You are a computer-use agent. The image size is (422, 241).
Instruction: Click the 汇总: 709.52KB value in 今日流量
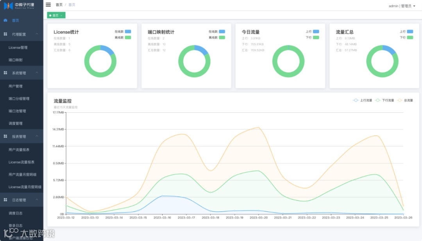tap(253, 50)
